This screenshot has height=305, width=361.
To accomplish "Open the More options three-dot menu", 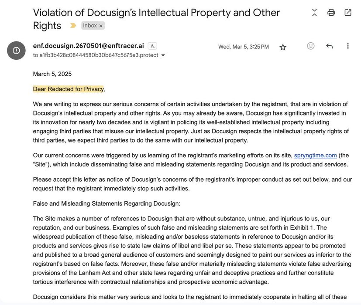I will (x=347, y=46).
